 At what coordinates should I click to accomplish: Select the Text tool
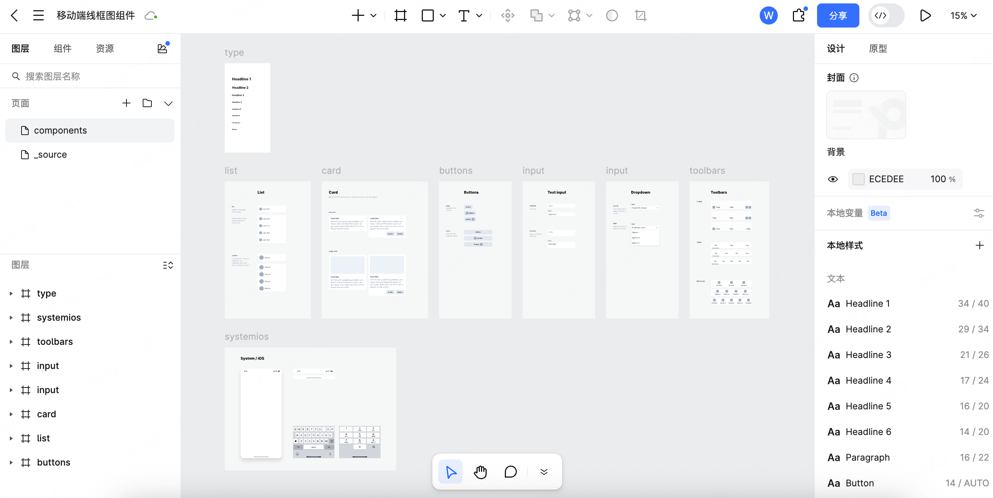[x=464, y=16]
